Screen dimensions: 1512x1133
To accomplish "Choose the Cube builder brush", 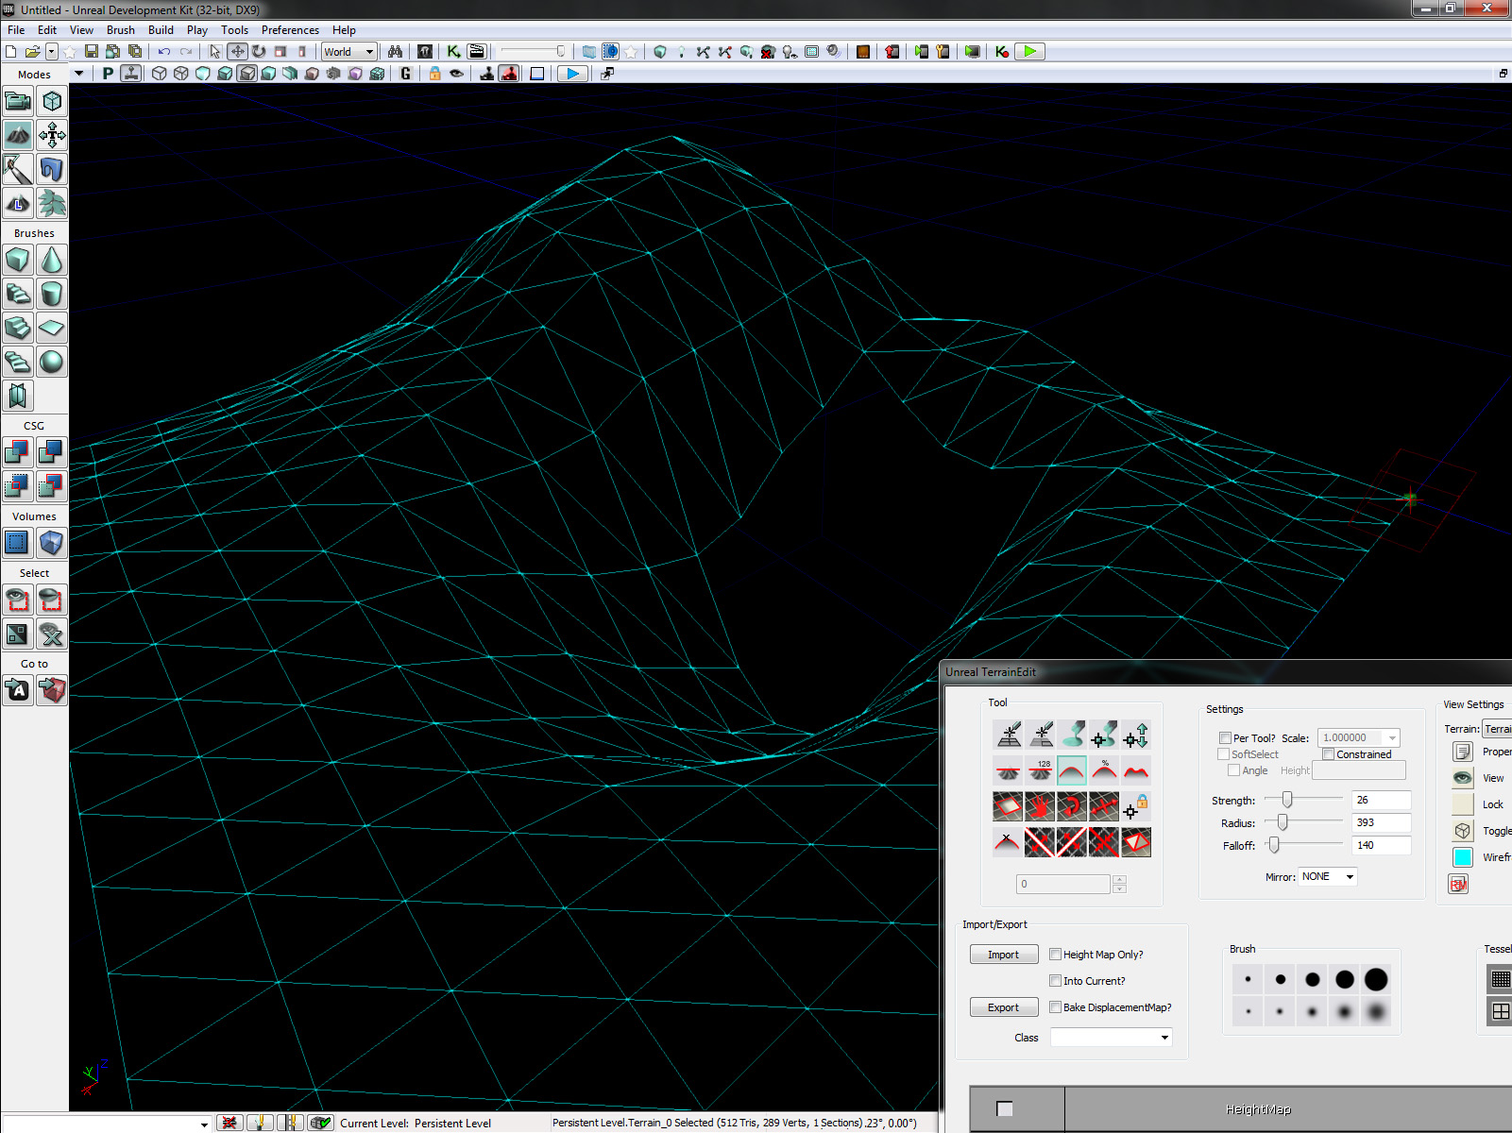I will [x=18, y=260].
